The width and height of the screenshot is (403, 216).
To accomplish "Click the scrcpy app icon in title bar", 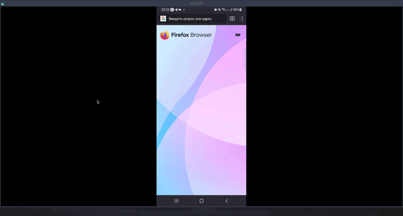I will (2, 3).
